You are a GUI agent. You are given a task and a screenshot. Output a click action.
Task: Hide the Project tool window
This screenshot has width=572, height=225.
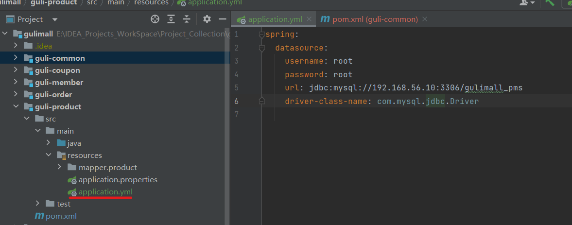point(223,19)
